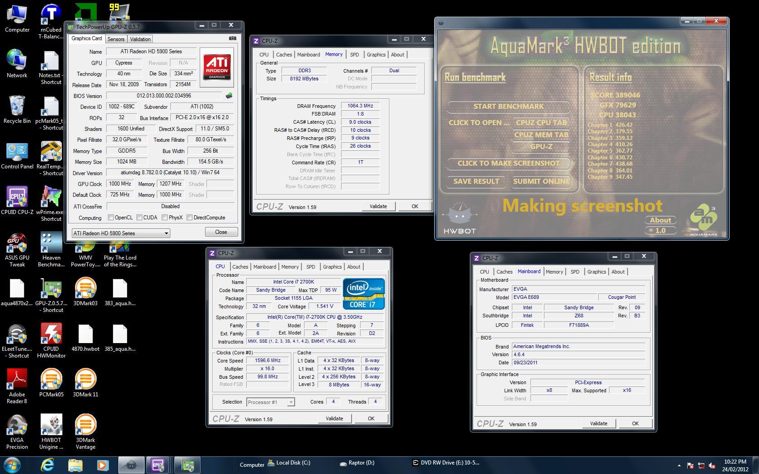
Task: Click GPU-Z BIOS save chip icon
Action: 229,96
